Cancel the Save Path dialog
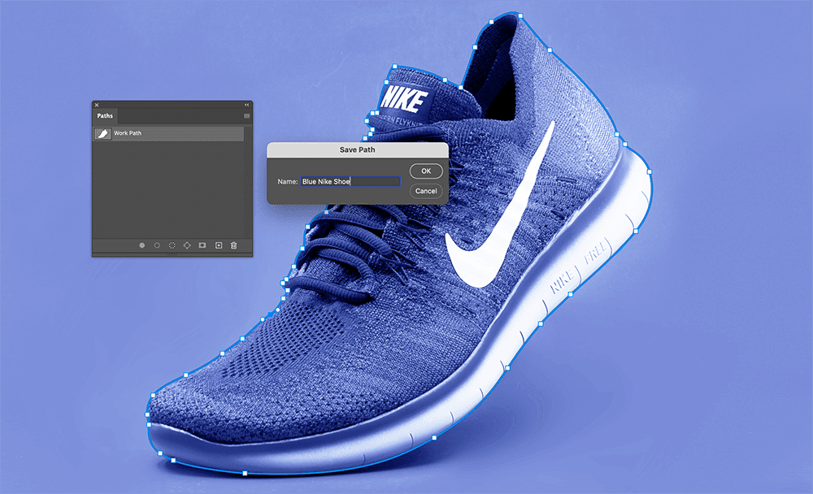 426,191
